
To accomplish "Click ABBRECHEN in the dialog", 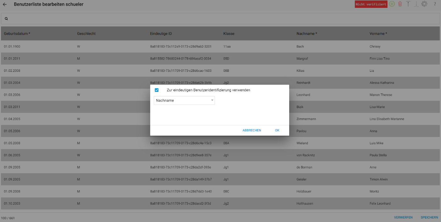I will pyautogui.click(x=252, y=130).
